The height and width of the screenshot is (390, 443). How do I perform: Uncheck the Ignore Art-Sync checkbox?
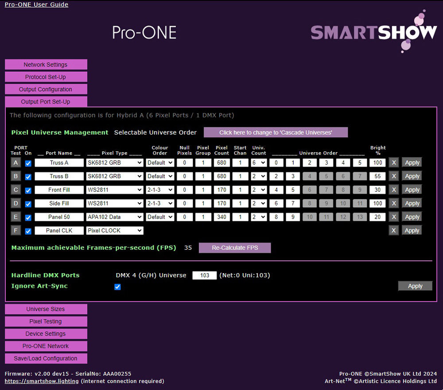[x=117, y=287]
